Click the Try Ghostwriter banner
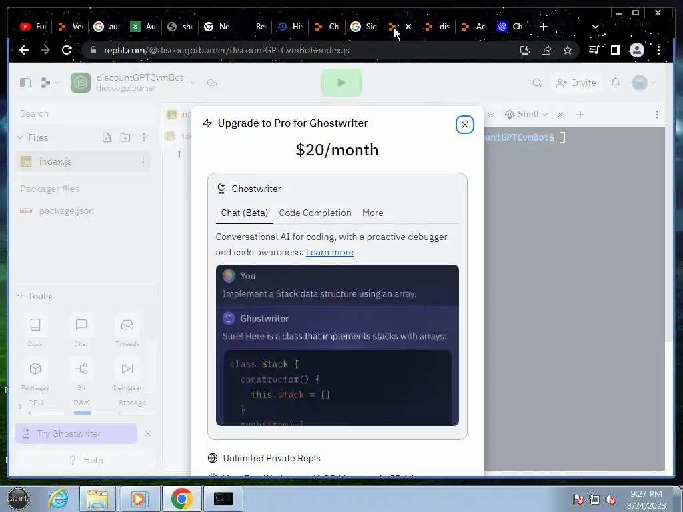Viewport: 683px width, 512px height. (x=76, y=433)
